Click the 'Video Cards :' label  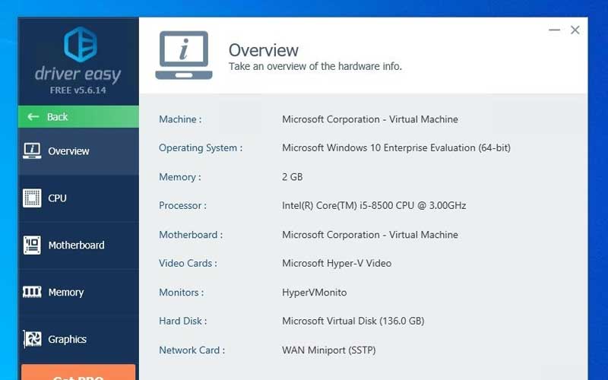[188, 263]
